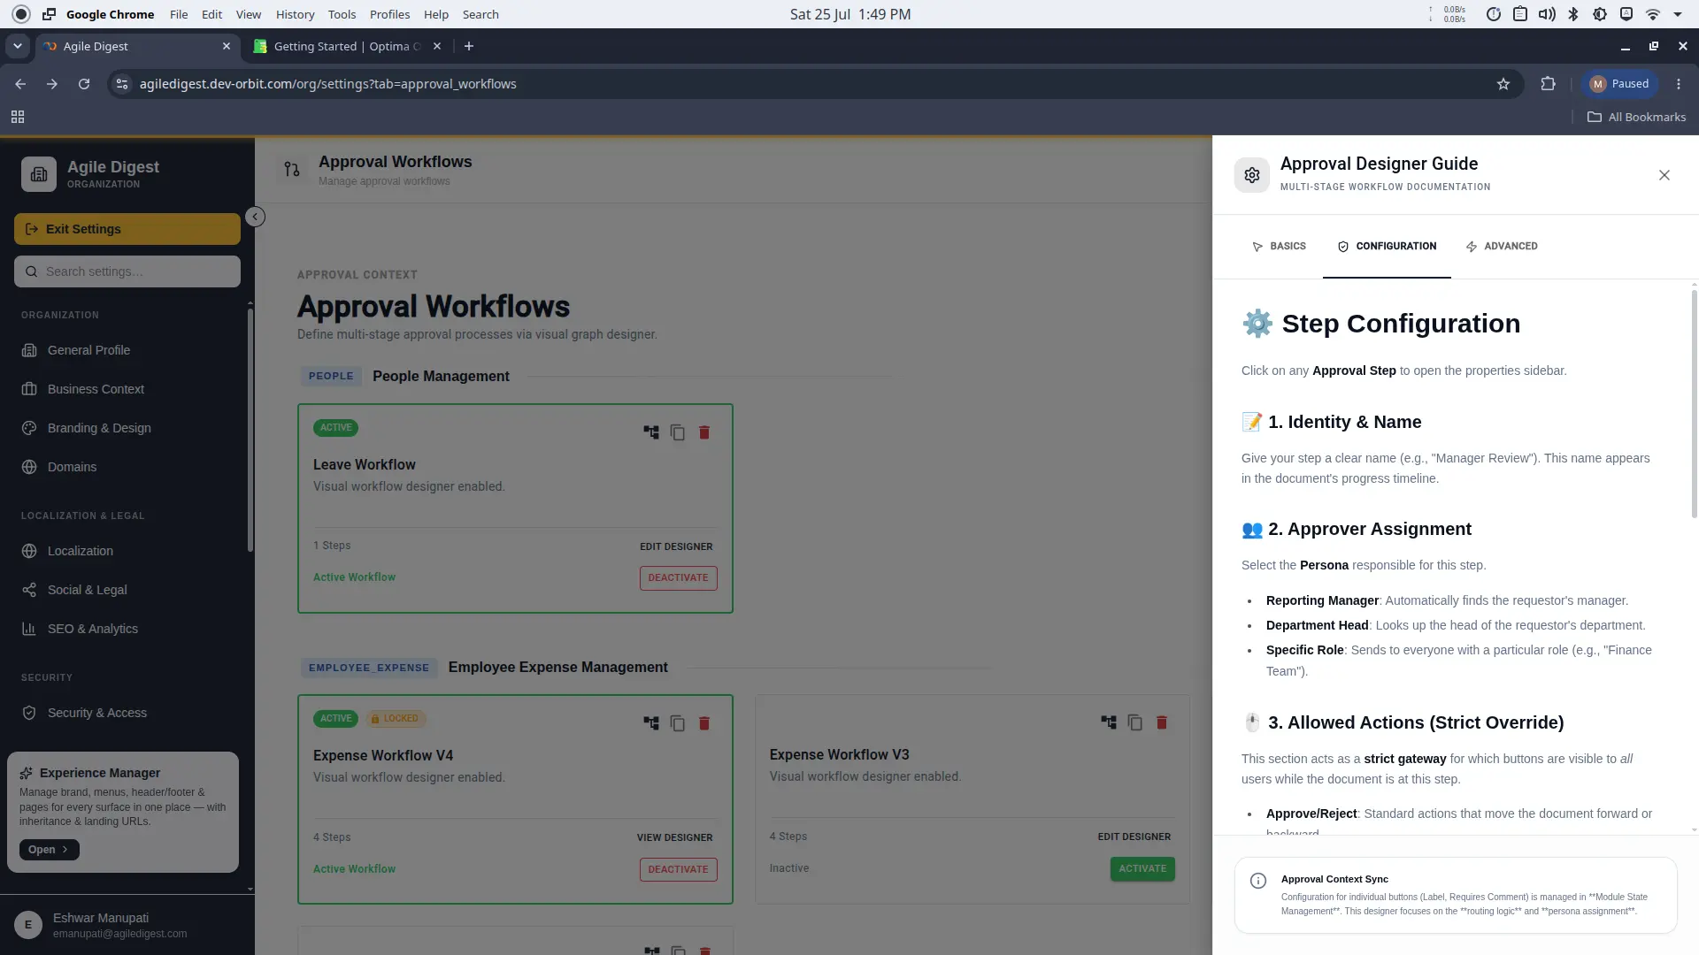Click Edit Designer on Leave Workflow
The image size is (1699, 955).
pos(676,546)
